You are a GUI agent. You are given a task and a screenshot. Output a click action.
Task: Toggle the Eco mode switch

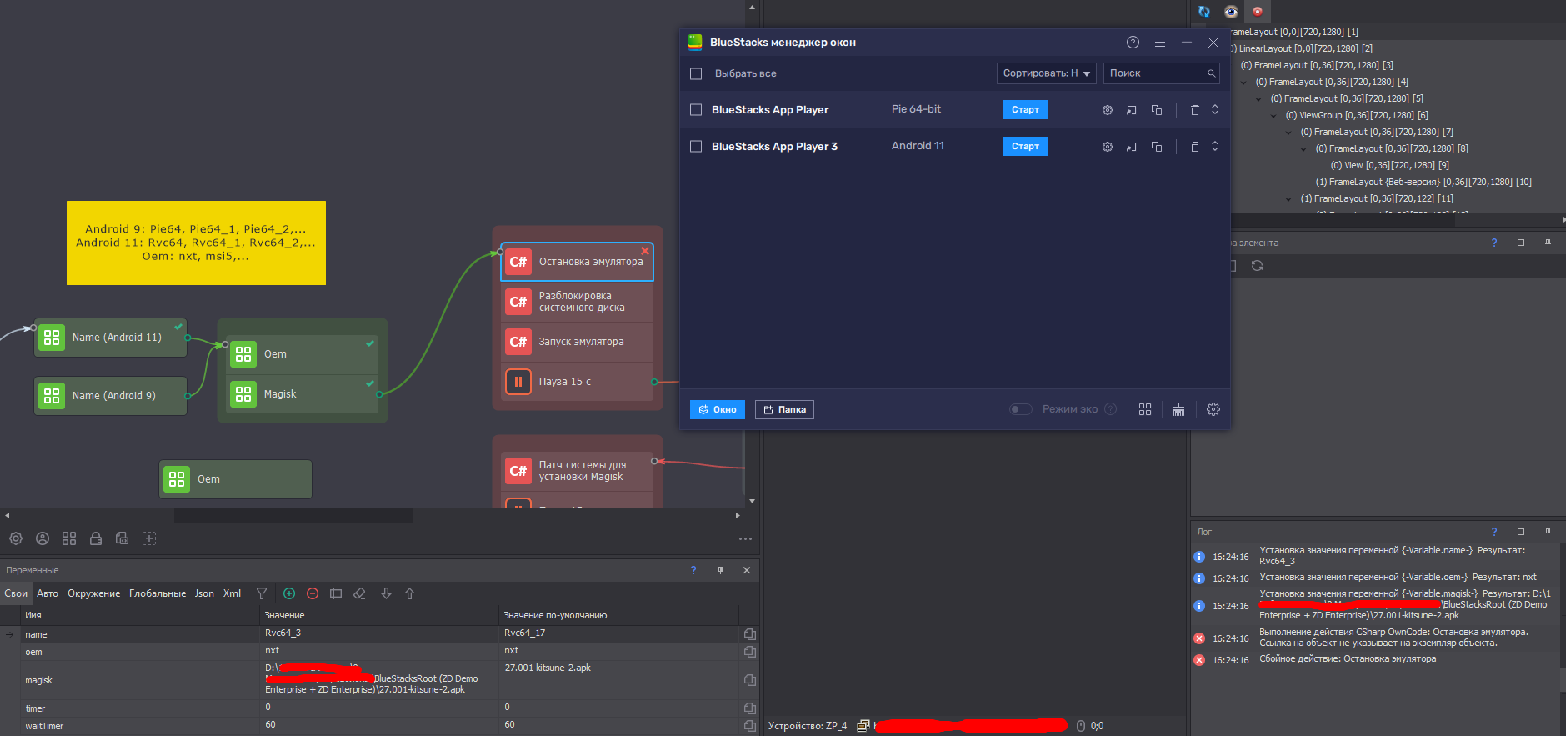(x=1021, y=409)
